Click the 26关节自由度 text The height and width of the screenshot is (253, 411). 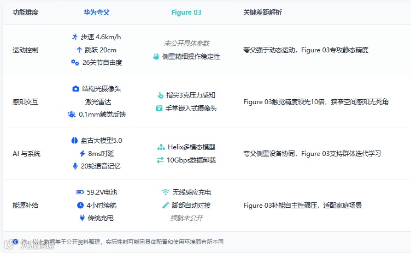[102, 63]
